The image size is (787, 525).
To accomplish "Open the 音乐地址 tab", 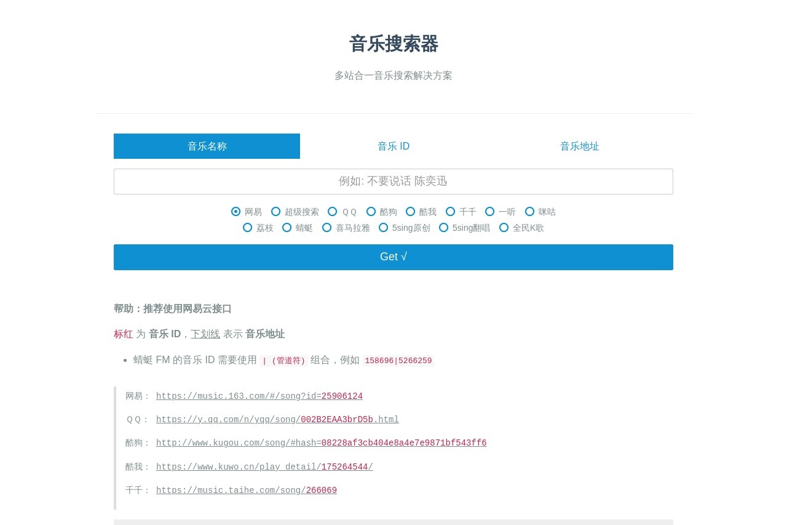I will 579,146.
